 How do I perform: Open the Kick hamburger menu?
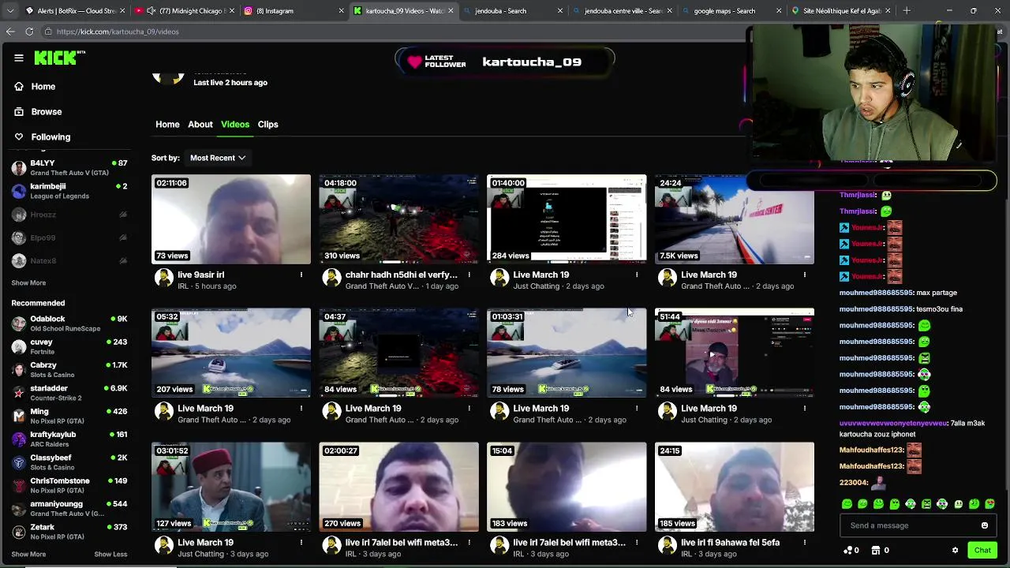[19, 58]
